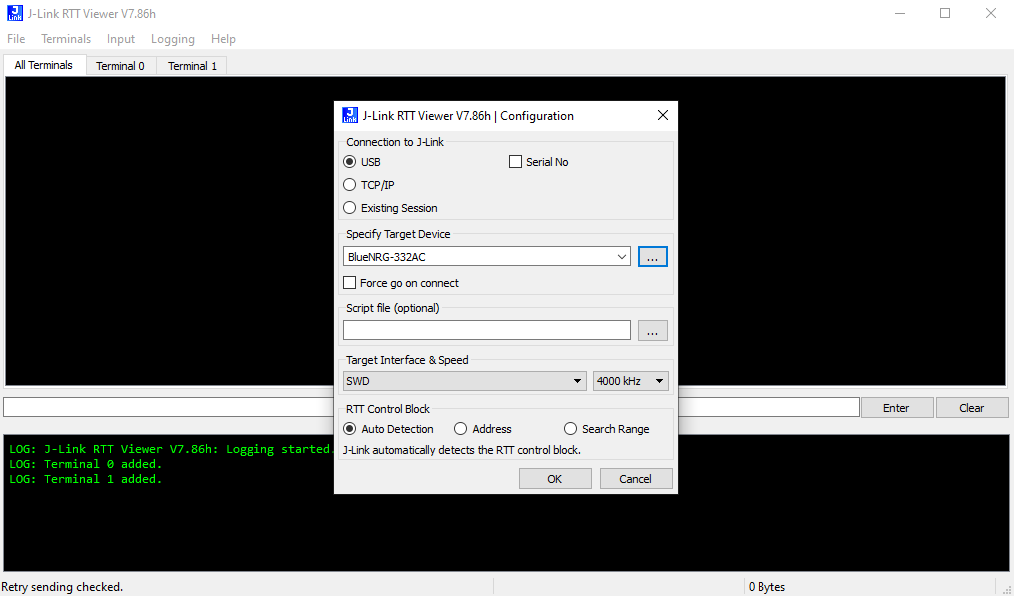
Task: Switch to the Terminal 1 tab
Action: point(192,65)
